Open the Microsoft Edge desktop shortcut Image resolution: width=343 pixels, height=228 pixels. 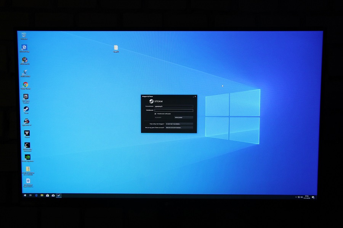(25, 47)
